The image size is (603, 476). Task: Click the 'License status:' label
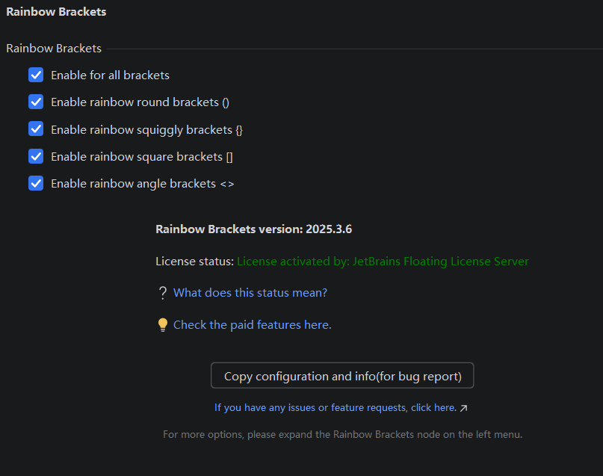[x=194, y=262]
